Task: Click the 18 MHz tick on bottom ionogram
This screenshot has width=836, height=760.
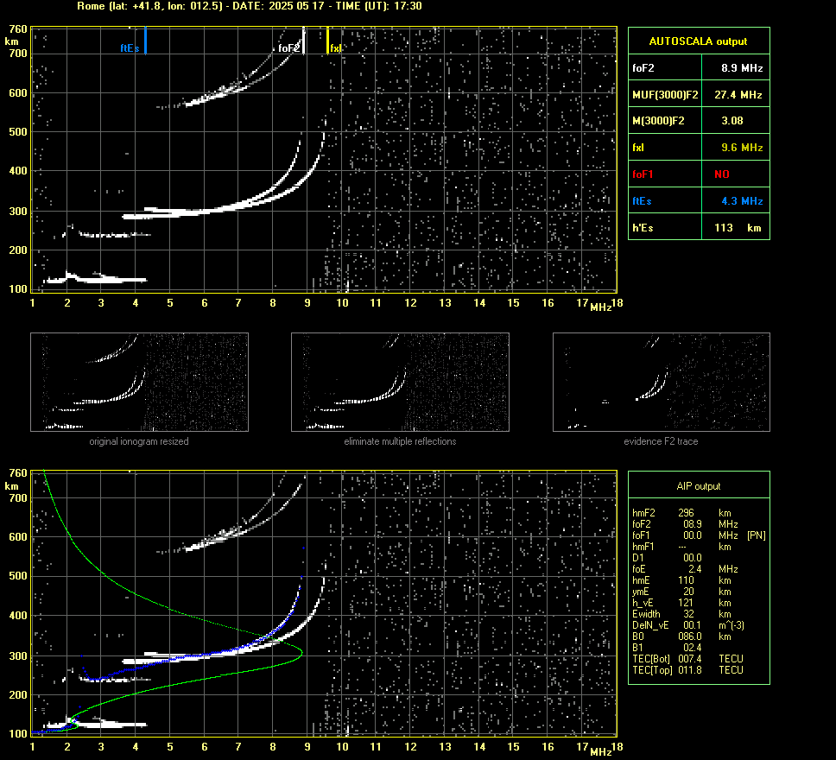Action: click(x=617, y=747)
